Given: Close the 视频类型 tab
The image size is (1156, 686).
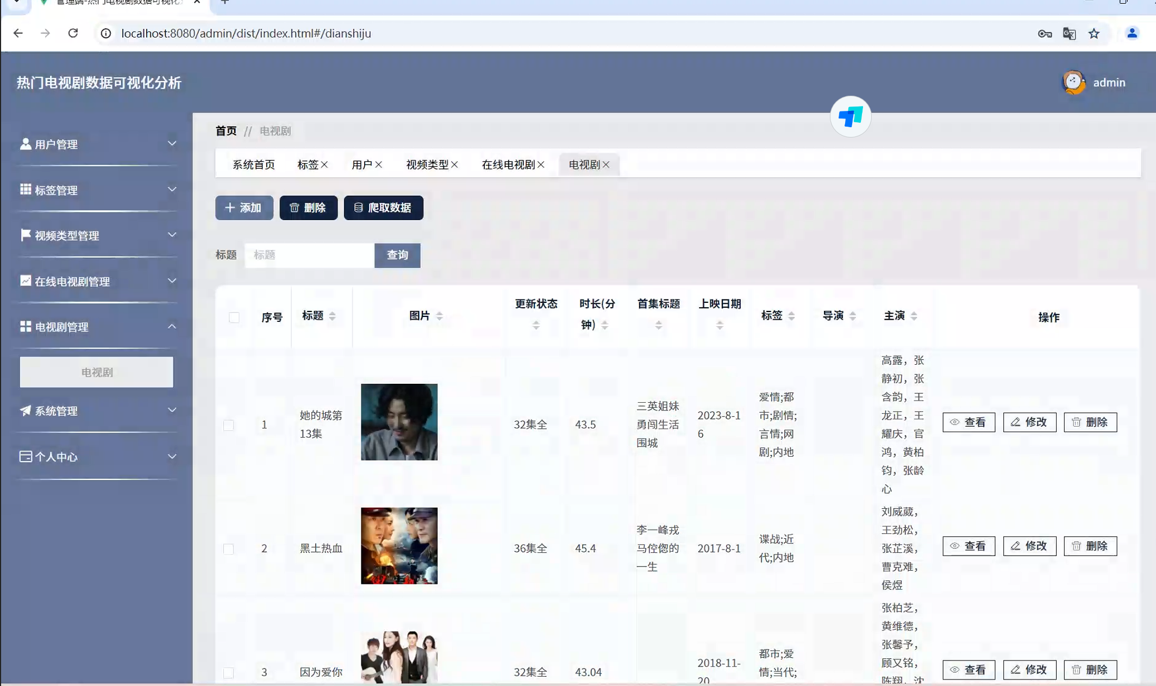Looking at the screenshot, I should click(x=454, y=165).
